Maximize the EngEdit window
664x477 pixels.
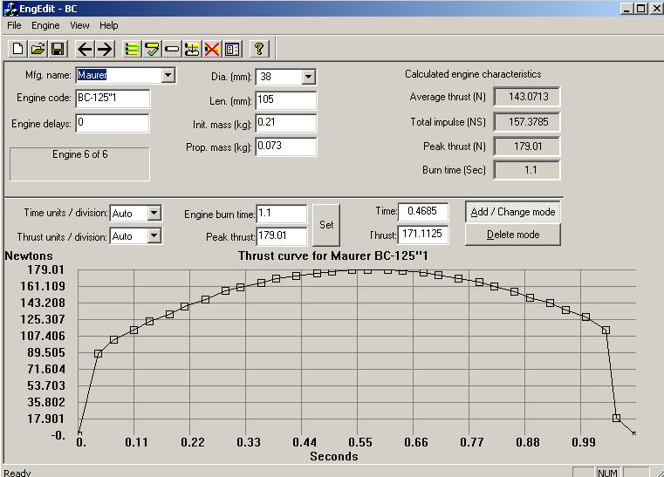click(641, 9)
